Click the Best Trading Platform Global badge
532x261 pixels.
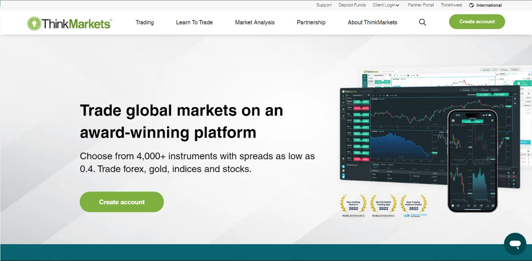[414, 206]
